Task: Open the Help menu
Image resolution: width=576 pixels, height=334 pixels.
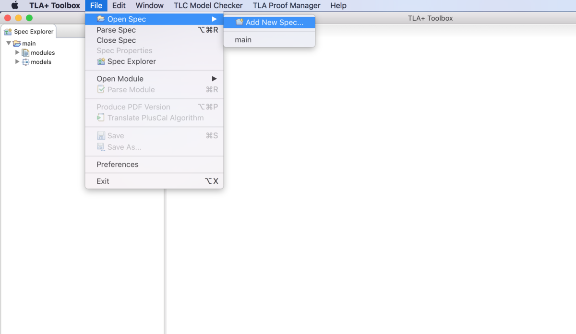Action: click(338, 6)
